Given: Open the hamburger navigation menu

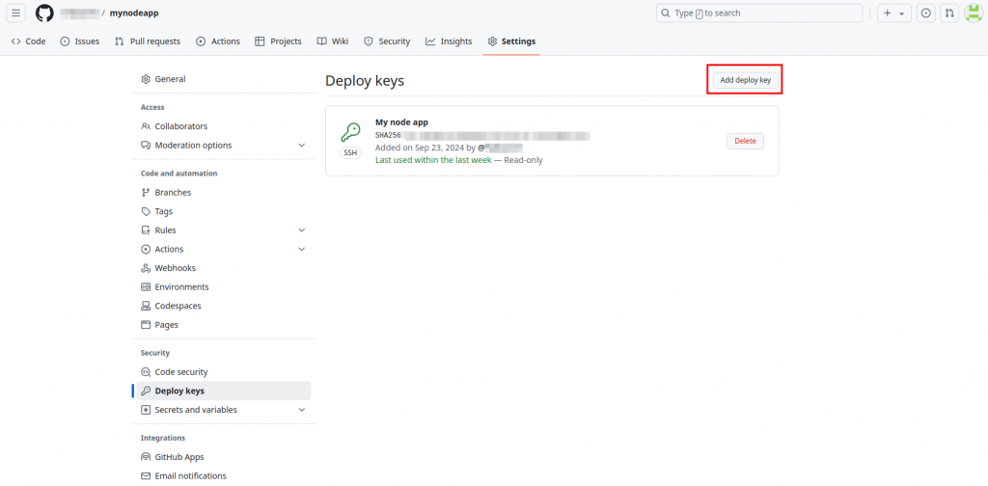Looking at the screenshot, I should tap(16, 13).
